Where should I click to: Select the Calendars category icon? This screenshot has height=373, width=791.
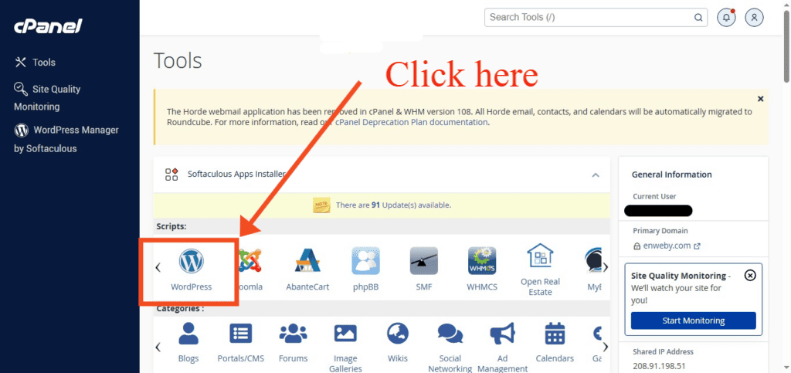[555, 334]
